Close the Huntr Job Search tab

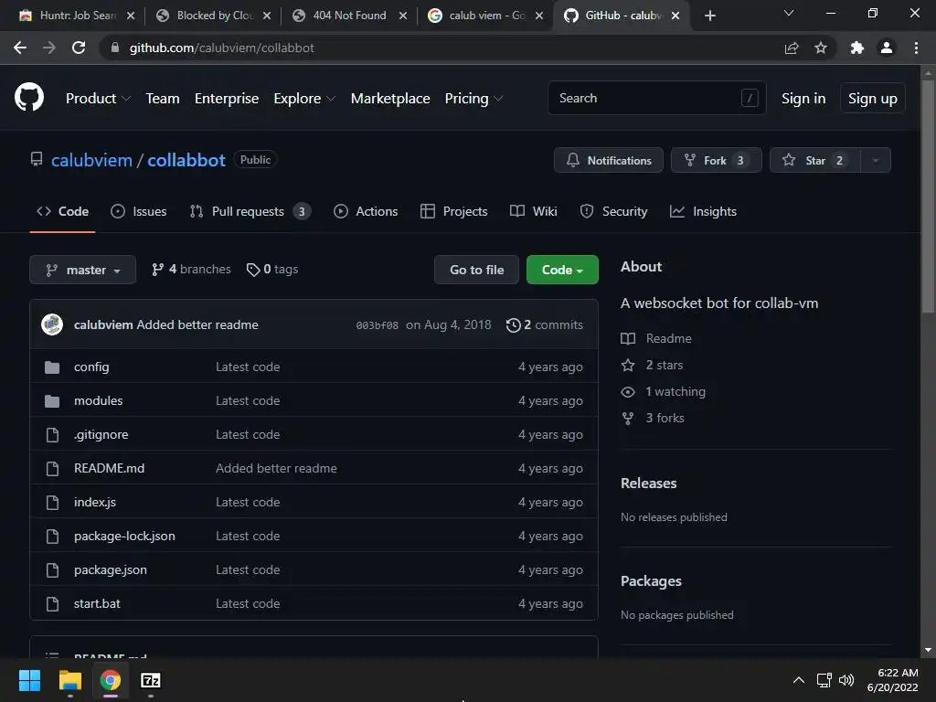(x=131, y=16)
